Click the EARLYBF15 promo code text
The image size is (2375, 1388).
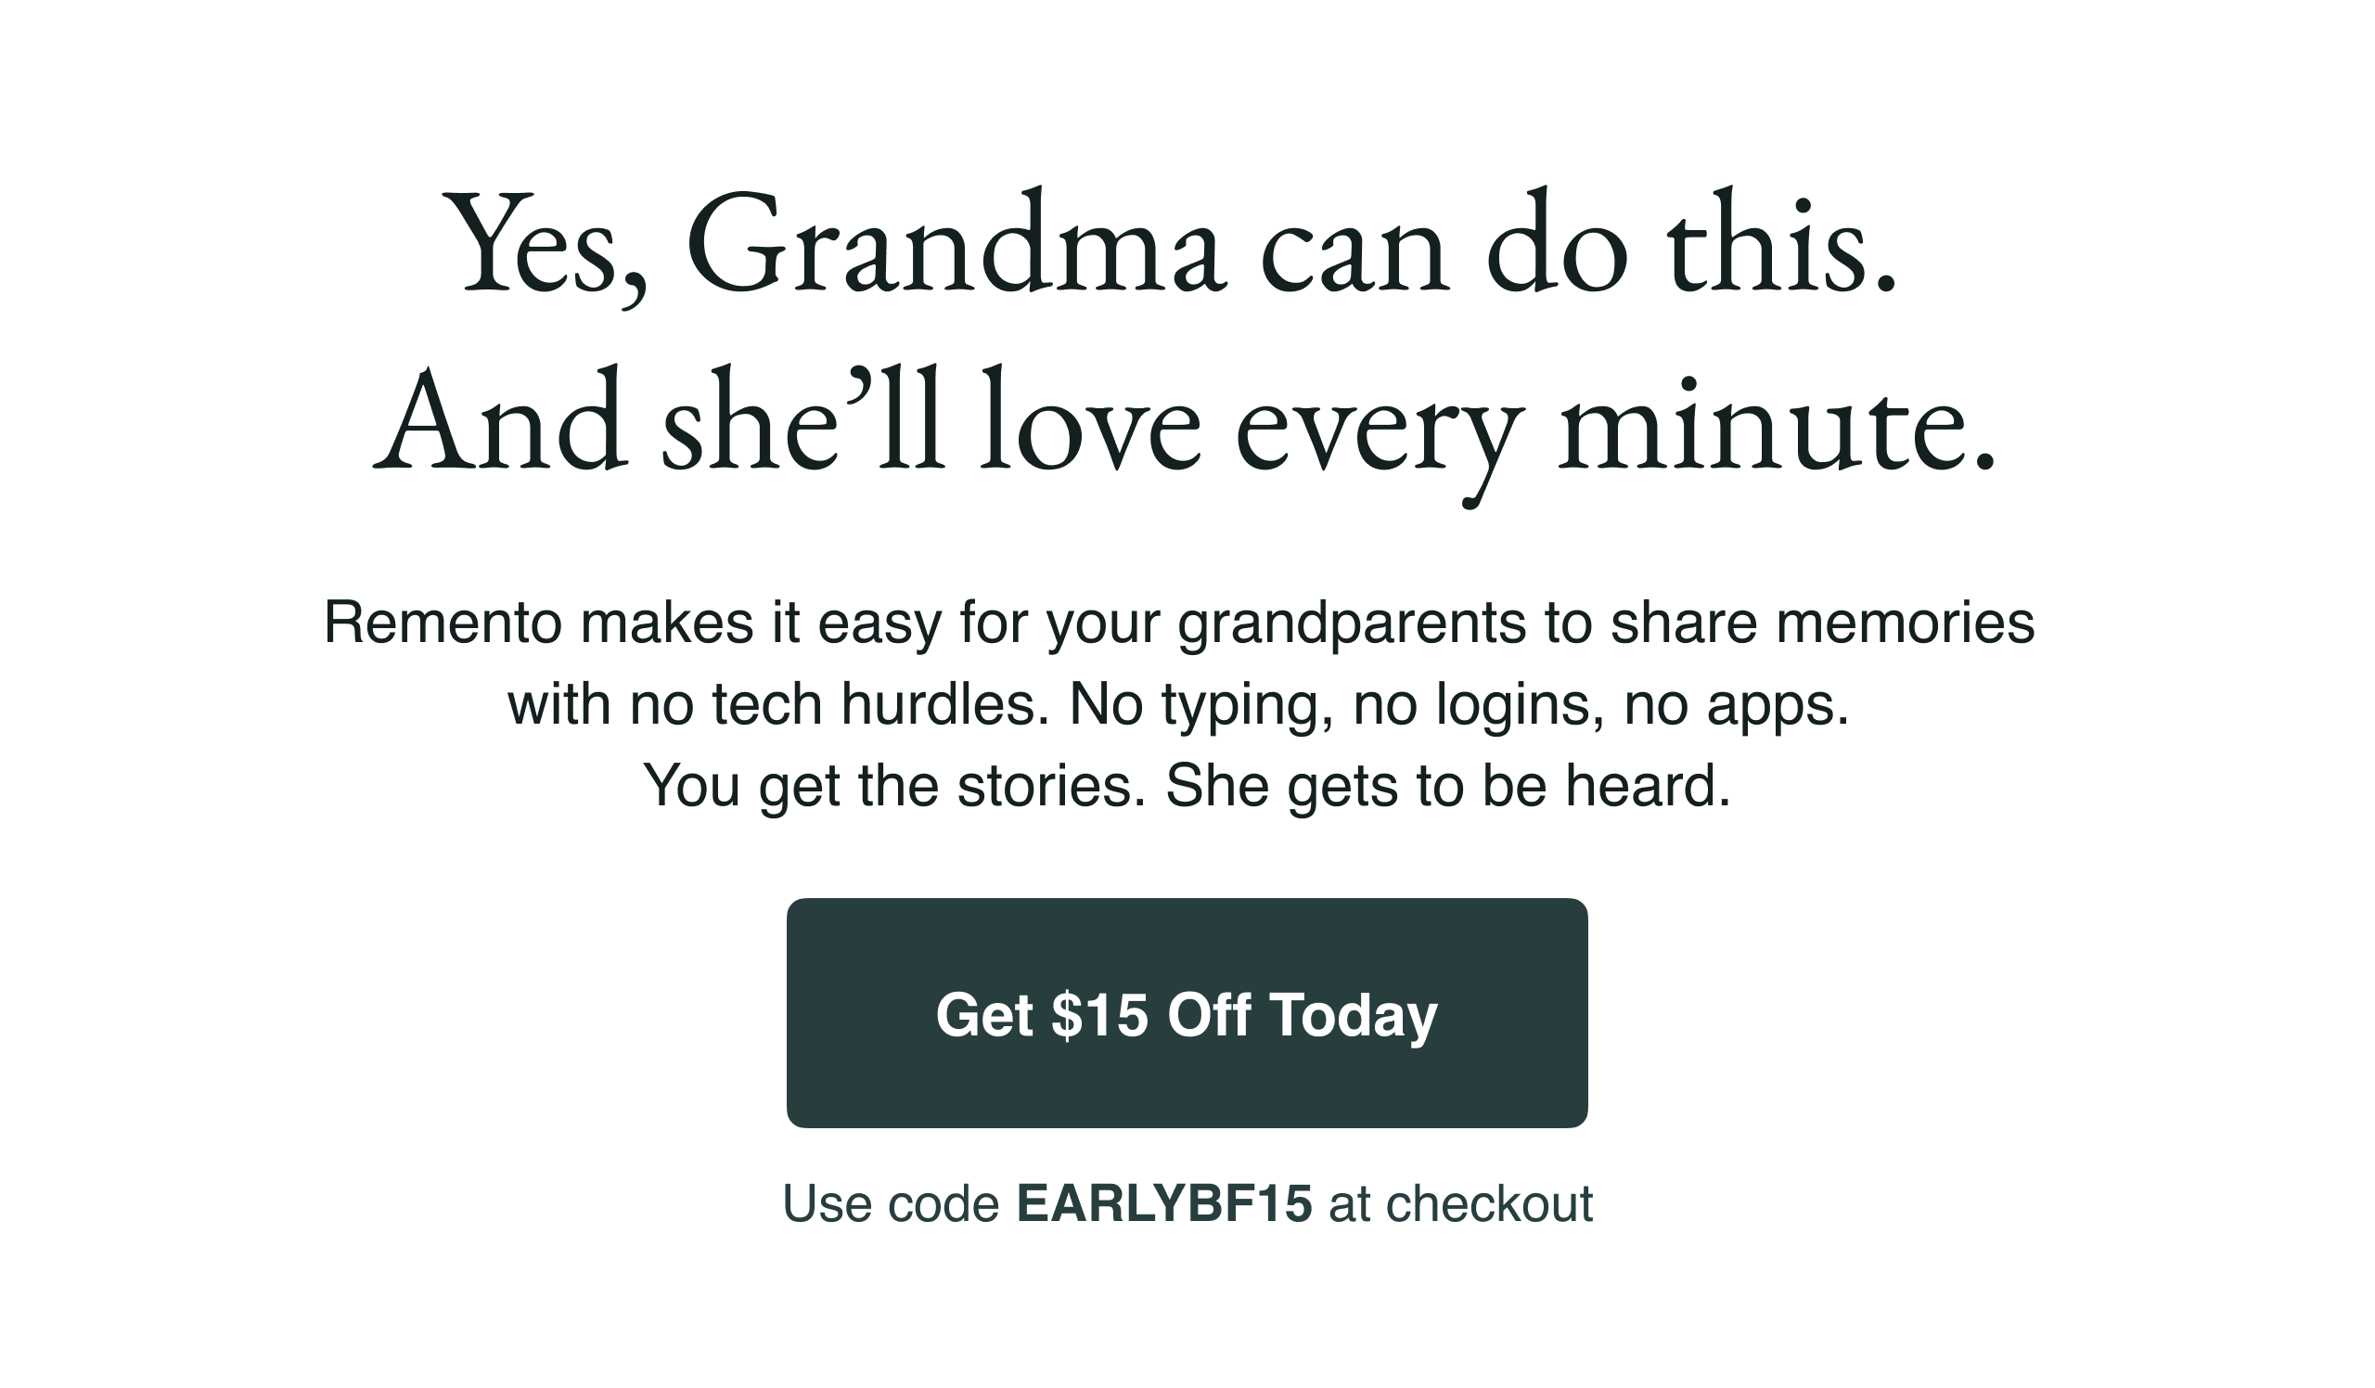pyautogui.click(x=1164, y=1203)
